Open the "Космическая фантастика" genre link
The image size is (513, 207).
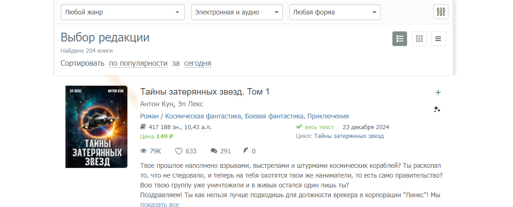[203, 116]
